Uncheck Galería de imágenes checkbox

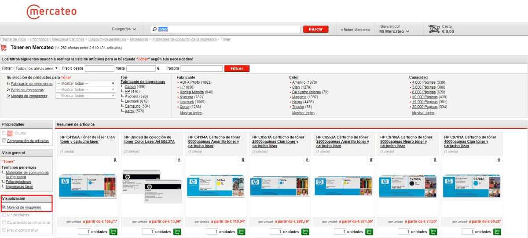click(4, 207)
